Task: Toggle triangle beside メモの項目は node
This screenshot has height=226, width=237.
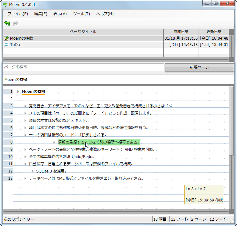Action: [x=25, y=113]
